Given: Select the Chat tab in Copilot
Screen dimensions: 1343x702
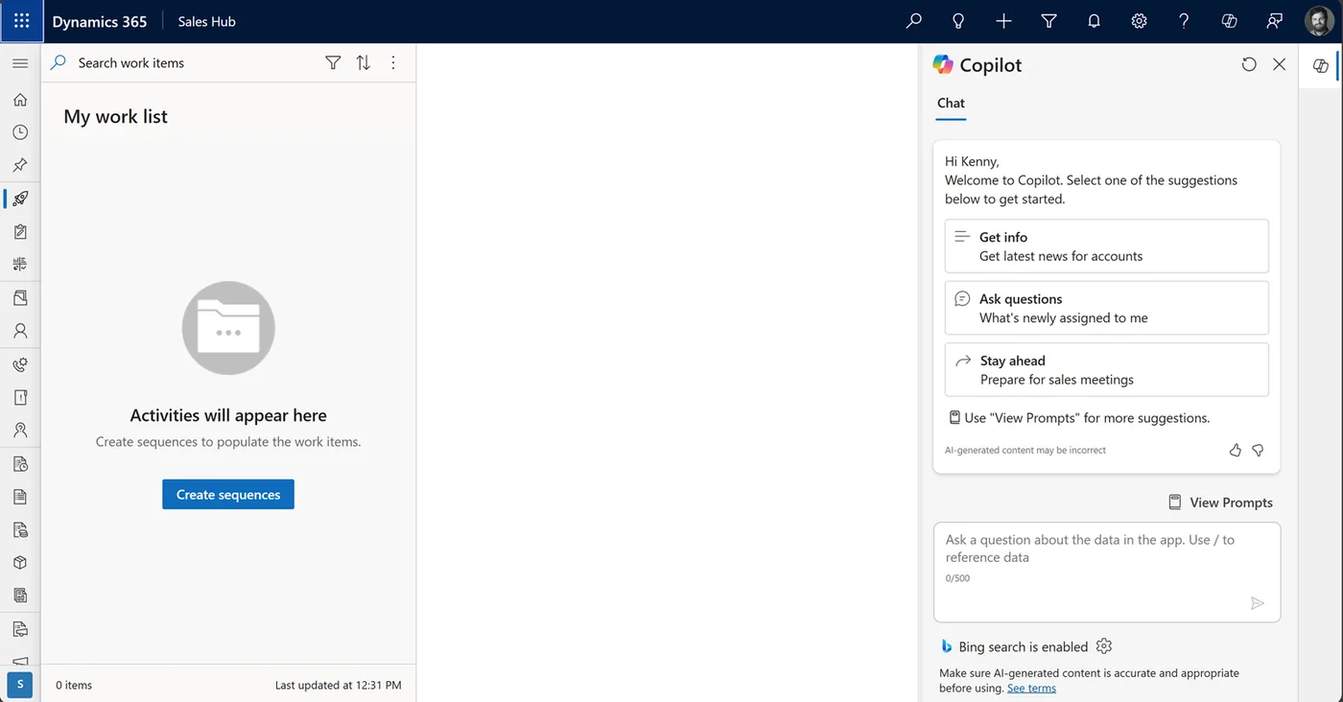Looking at the screenshot, I should (951, 104).
